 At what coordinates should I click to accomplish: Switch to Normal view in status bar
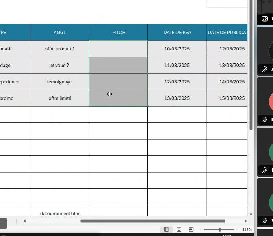[166, 229]
